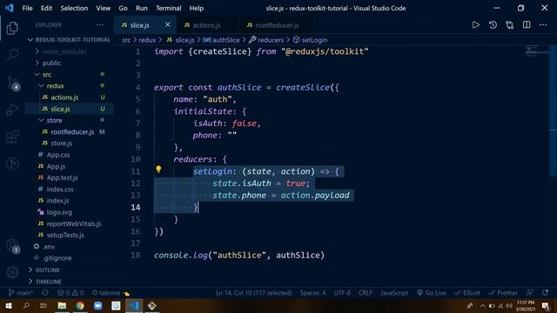Open the View menu
557x313 pixels.
pyautogui.click(x=103, y=8)
